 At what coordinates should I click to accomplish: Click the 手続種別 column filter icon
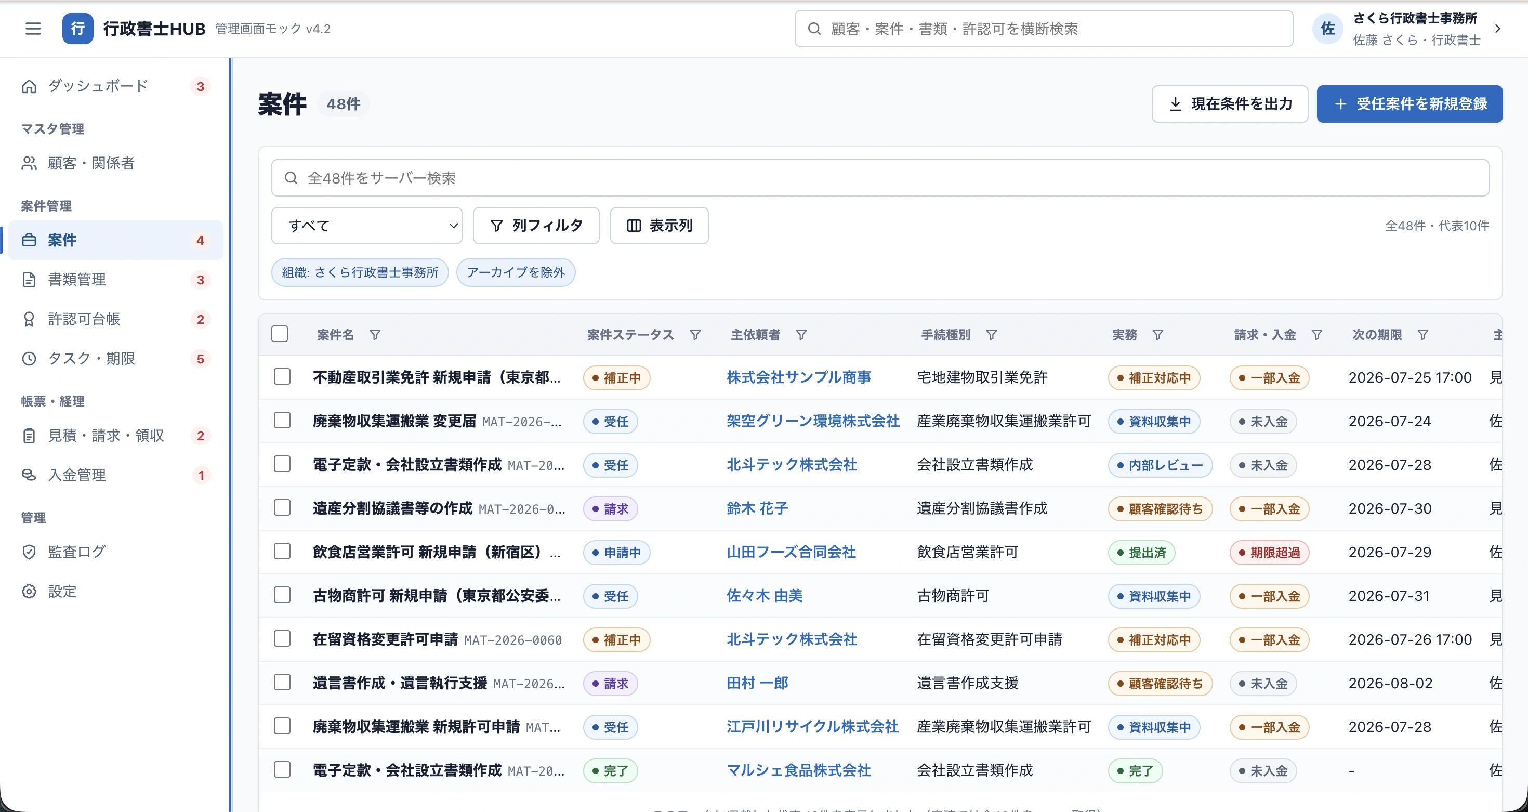991,335
